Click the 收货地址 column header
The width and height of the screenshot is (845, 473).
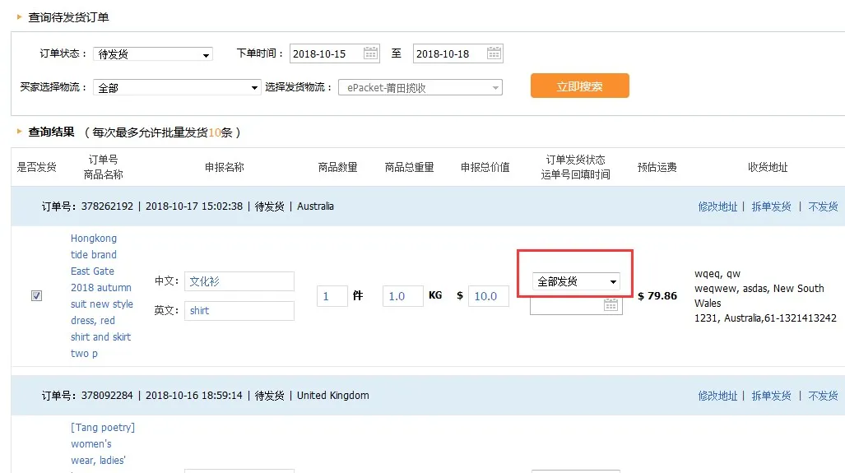(x=768, y=167)
